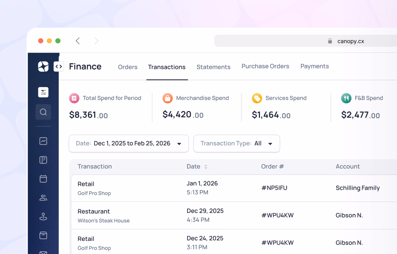Click the Order # column header
This screenshot has width=397, height=254.
[x=272, y=166]
